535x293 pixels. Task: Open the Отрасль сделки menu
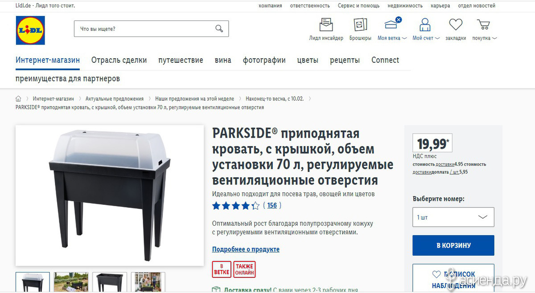pos(119,60)
